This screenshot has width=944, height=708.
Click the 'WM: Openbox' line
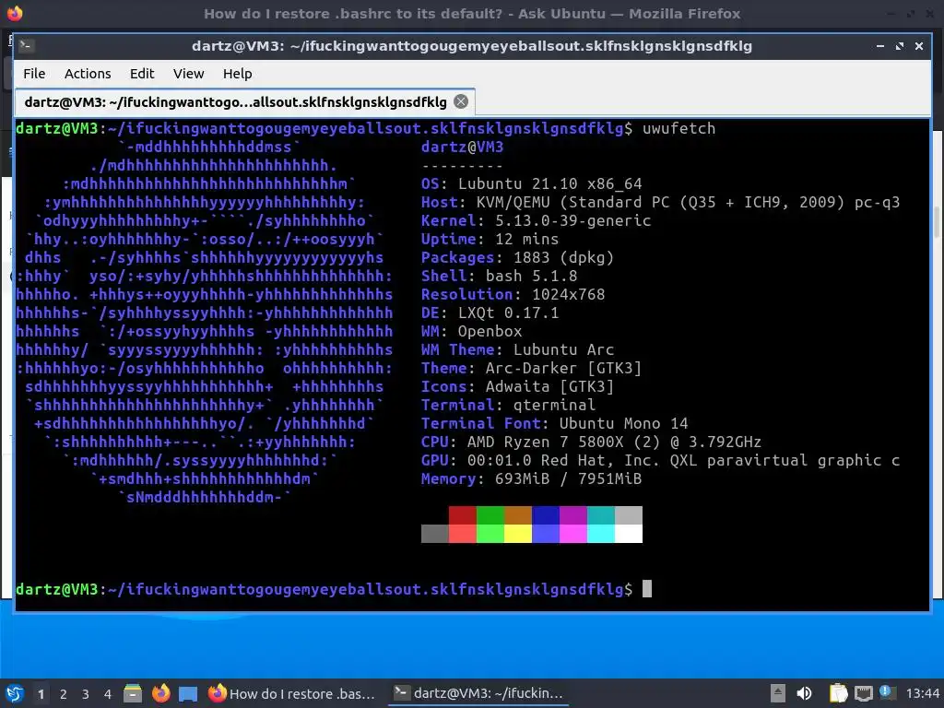pyautogui.click(x=471, y=331)
